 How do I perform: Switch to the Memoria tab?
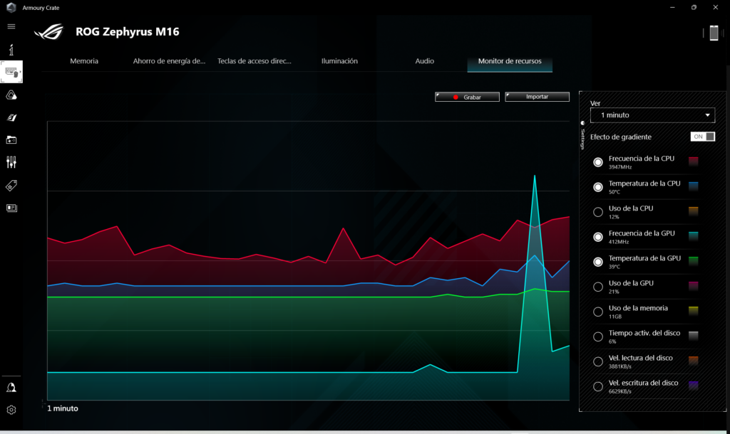(x=84, y=61)
